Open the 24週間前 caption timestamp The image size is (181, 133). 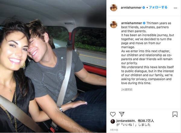[127, 90]
